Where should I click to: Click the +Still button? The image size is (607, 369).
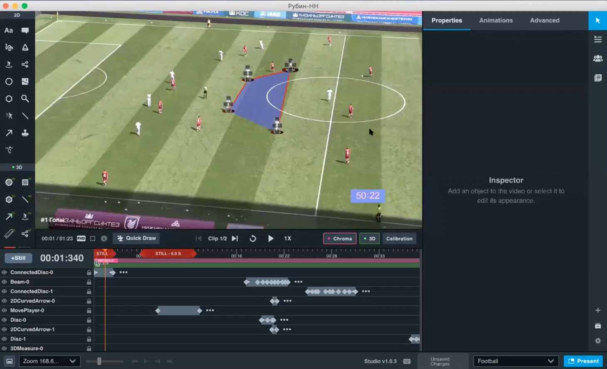click(x=18, y=258)
